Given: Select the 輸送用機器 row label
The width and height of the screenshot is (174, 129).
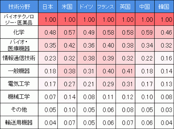Looking at the screenshot, I should [x=19, y=122].
